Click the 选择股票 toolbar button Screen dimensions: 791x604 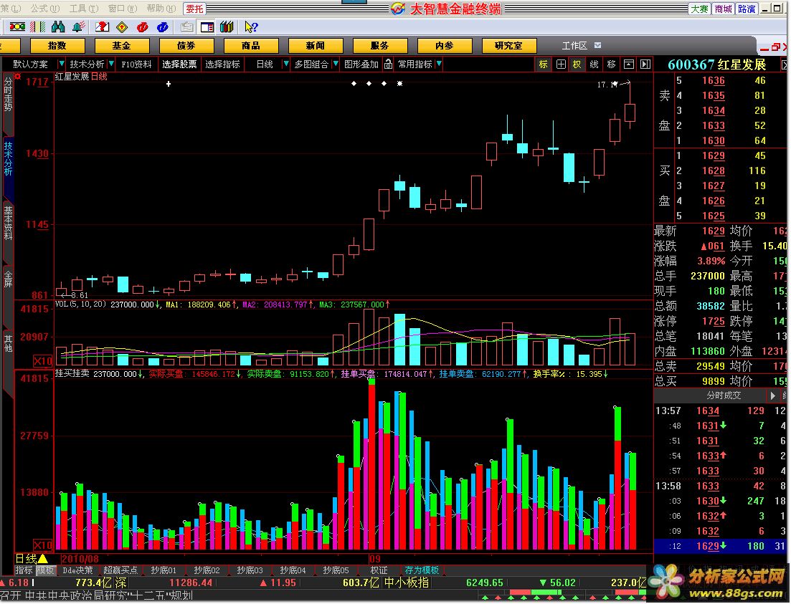coord(179,64)
